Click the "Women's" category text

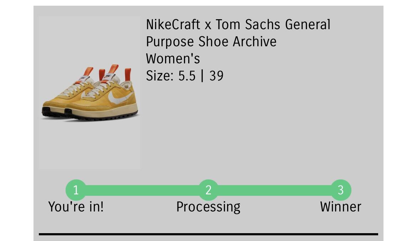click(173, 59)
